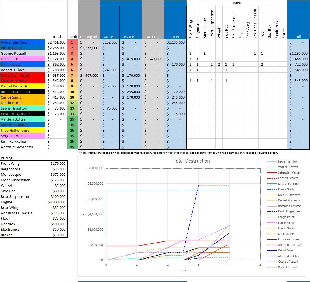Image resolution: width=310 pixels, height=282 pixels.
Task: Click Stroll's BAH Test $247,000 cell
Action: [153, 59]
